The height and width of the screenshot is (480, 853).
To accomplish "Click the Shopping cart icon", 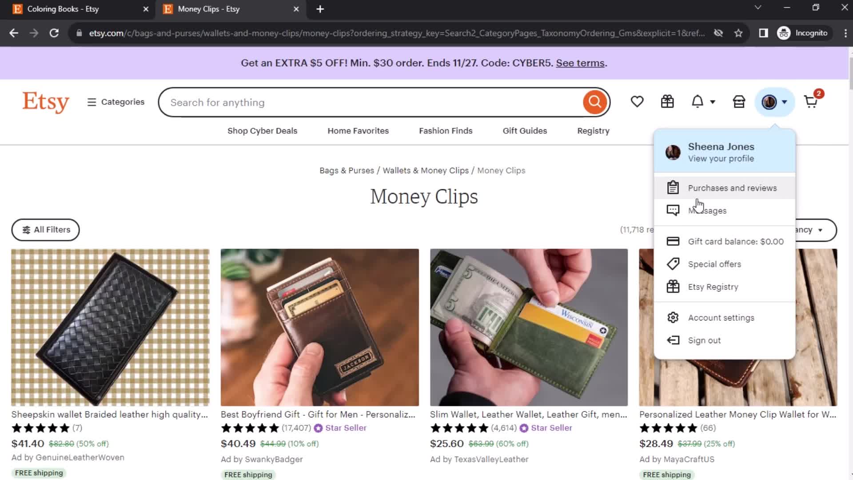I will tap(811, 101).
